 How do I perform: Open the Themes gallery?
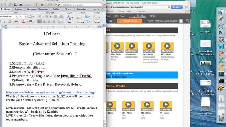(x=96, y=19)
